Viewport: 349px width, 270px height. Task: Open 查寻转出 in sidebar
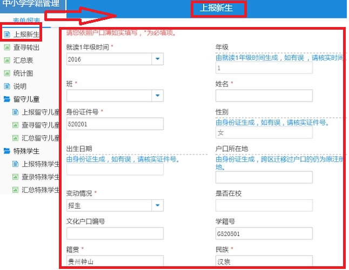click(x=26, y=48)
